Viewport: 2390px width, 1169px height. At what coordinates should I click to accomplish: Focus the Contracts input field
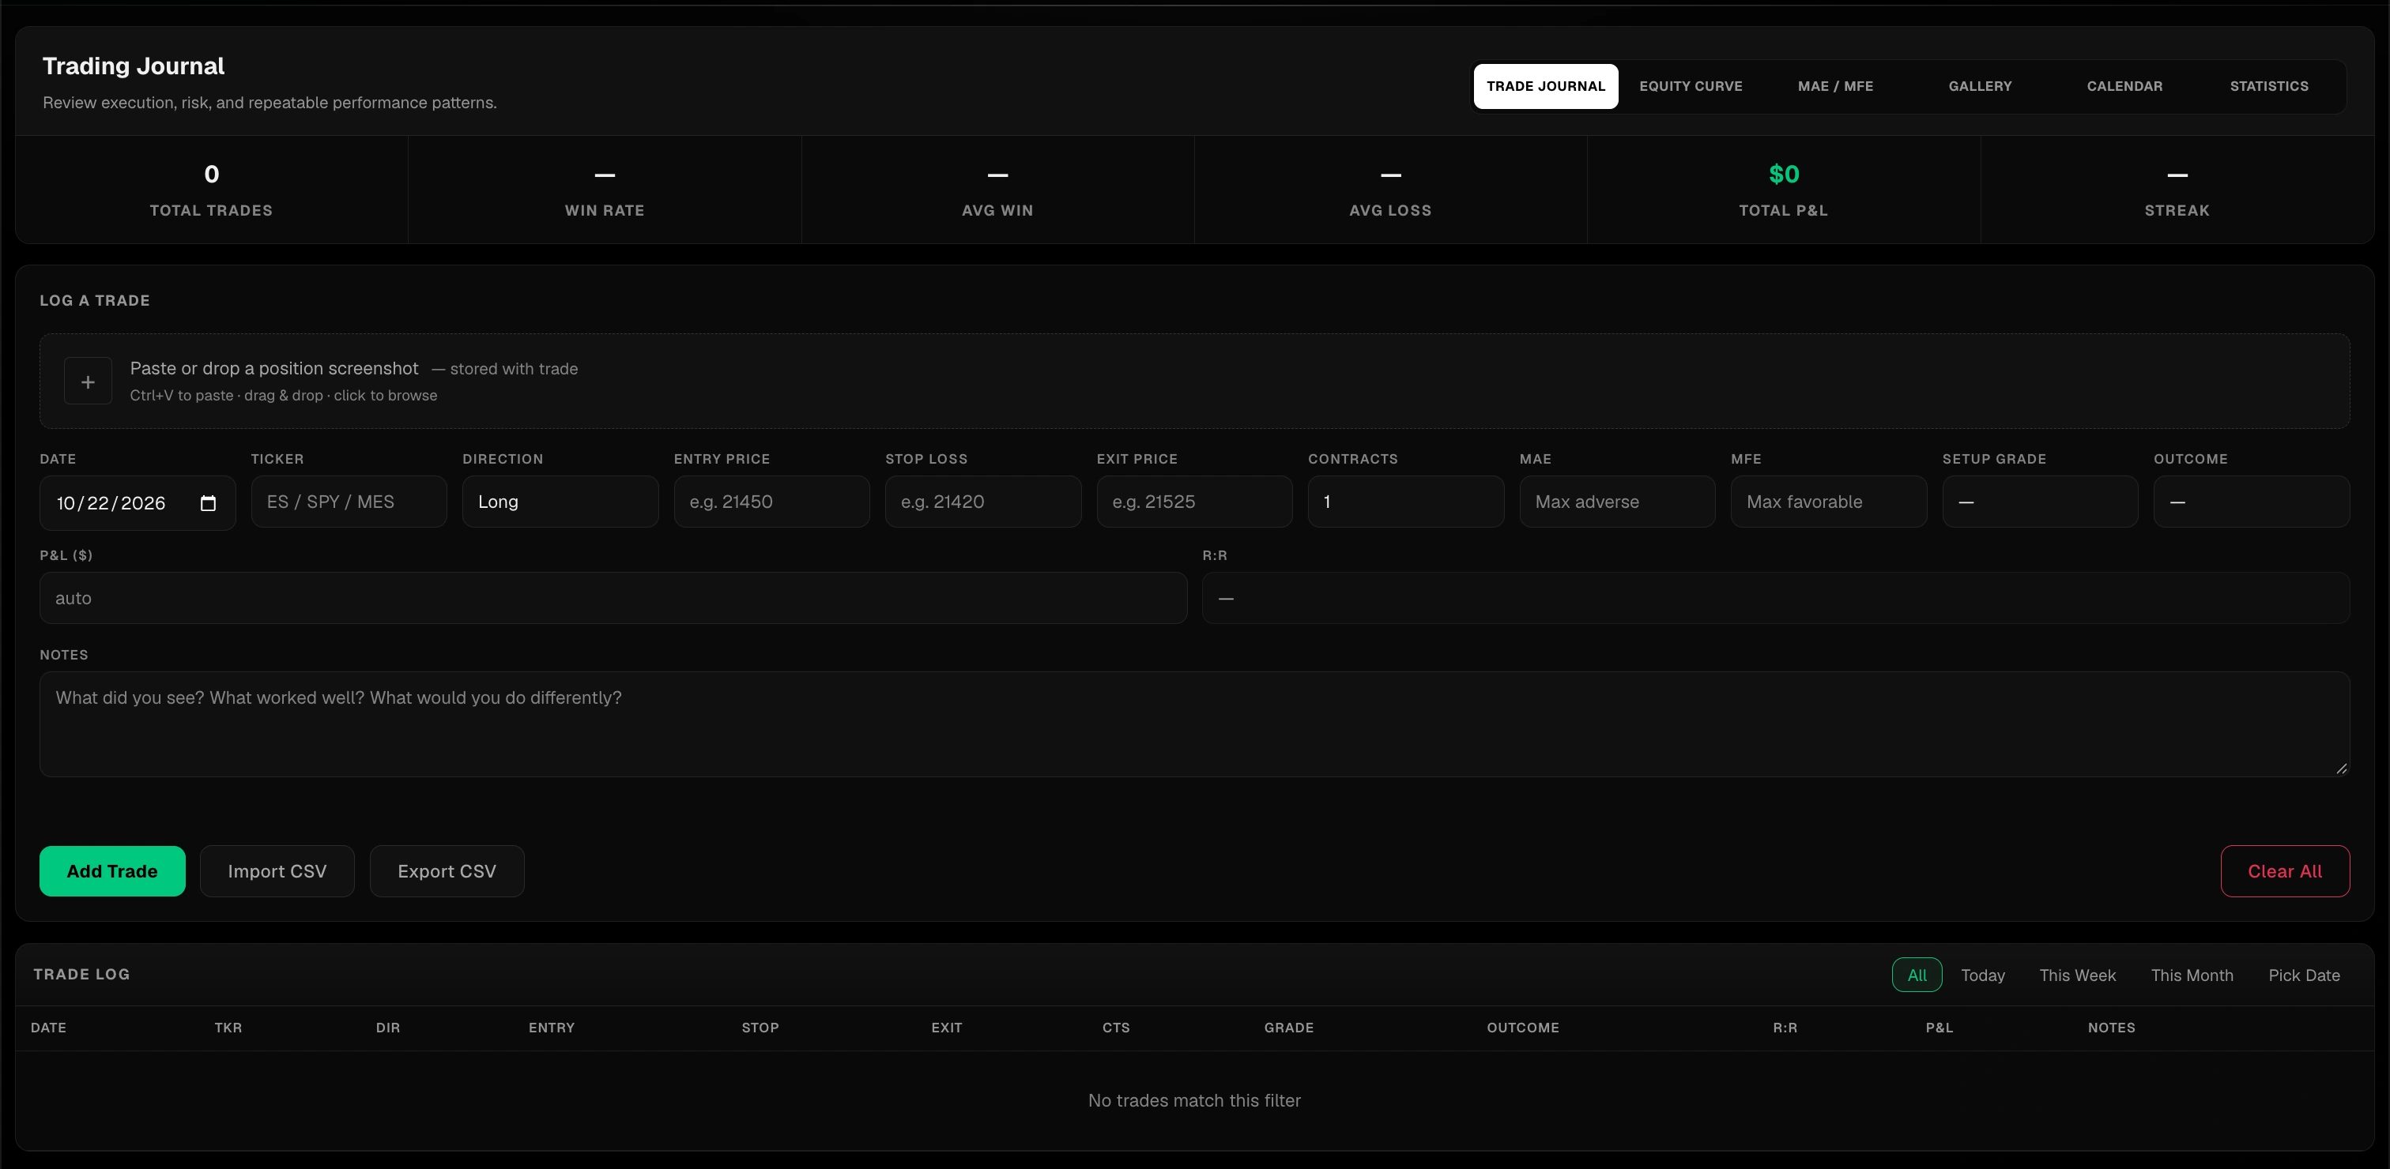1407,502
